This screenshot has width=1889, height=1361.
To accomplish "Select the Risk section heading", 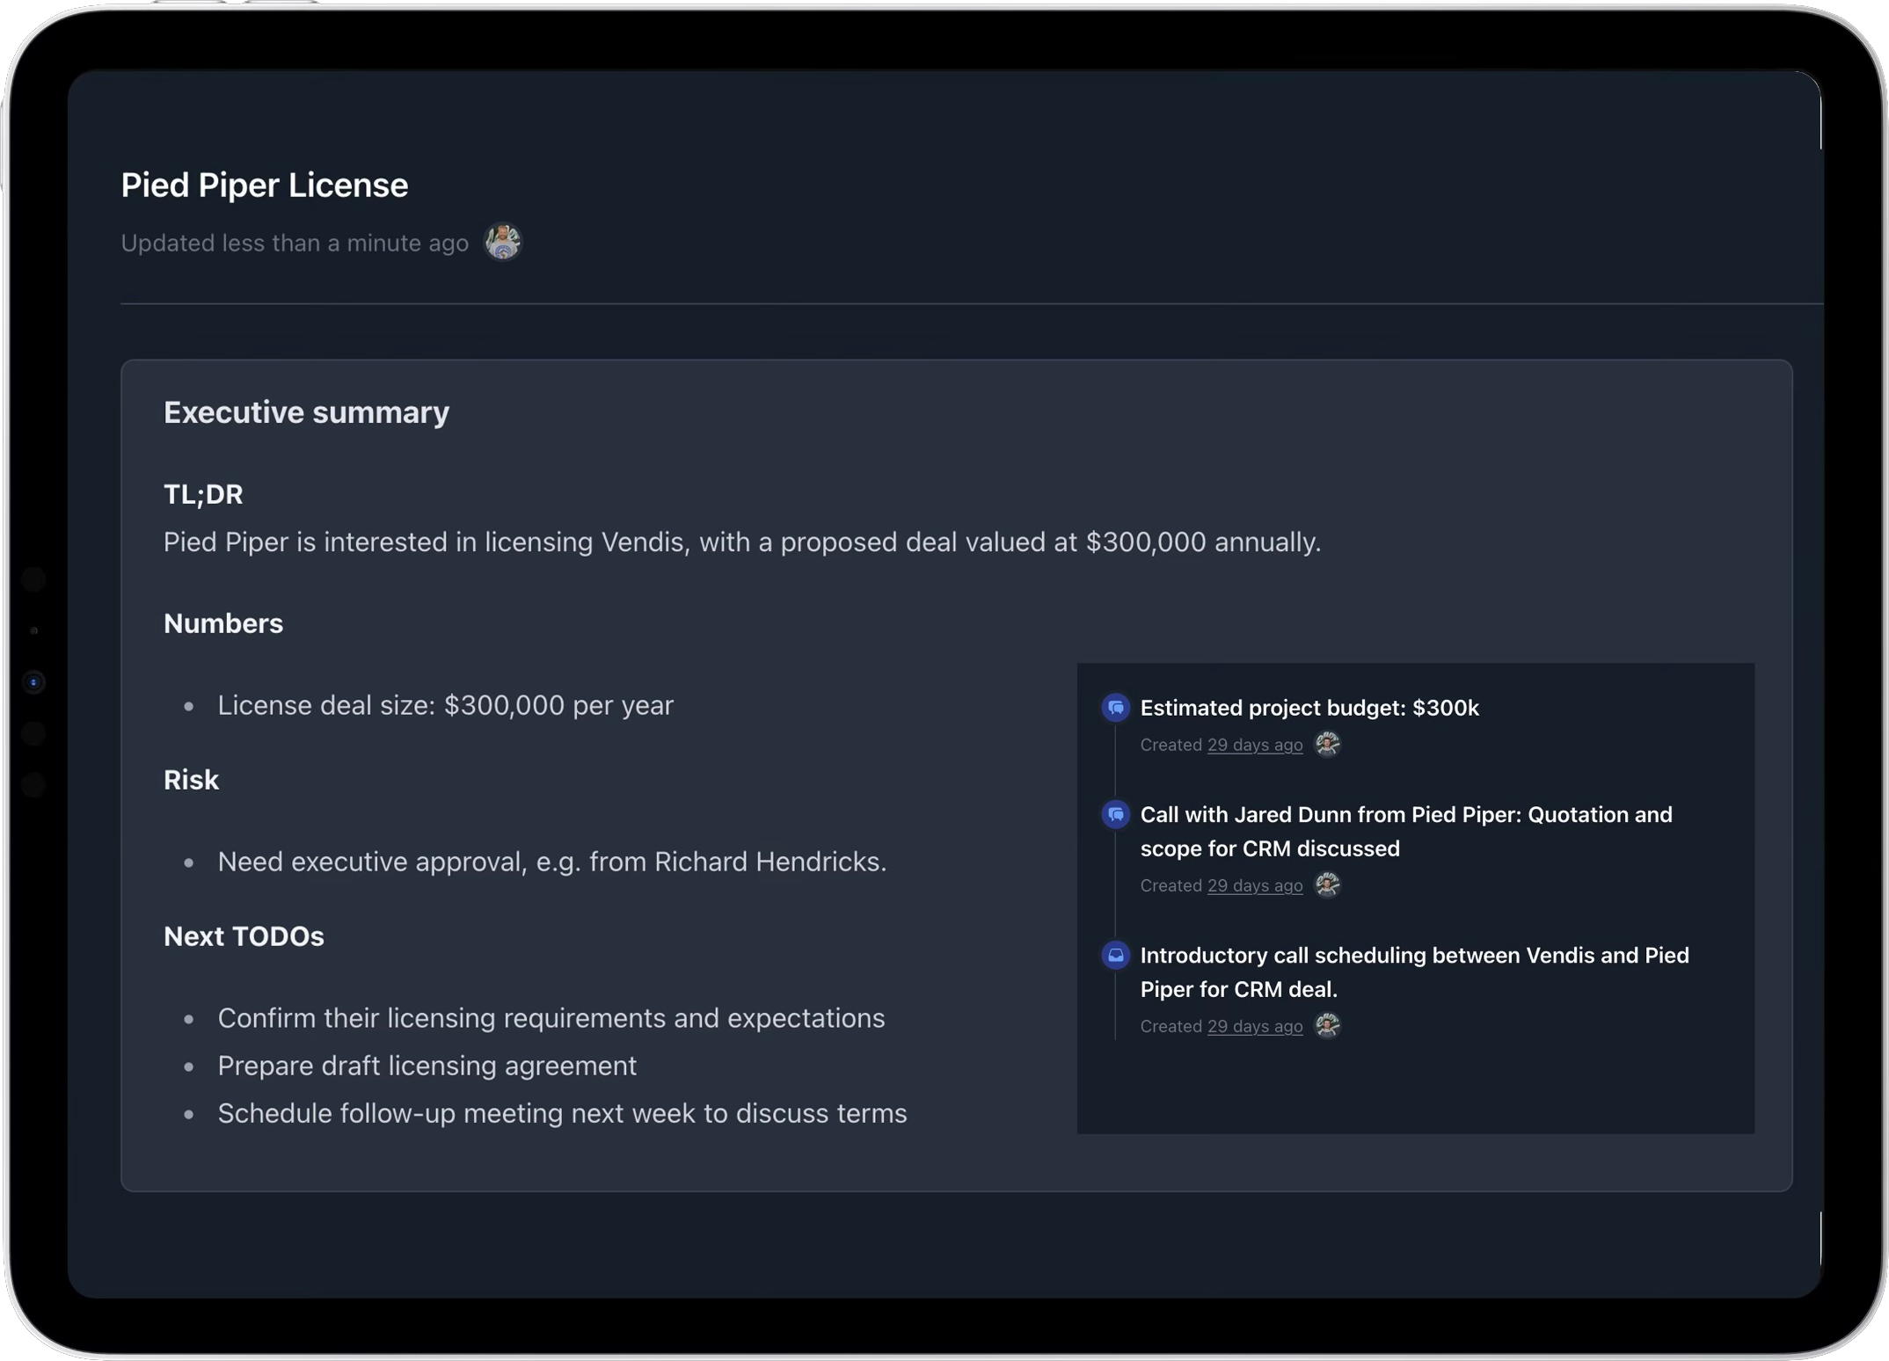I will (x=191, y=779).
